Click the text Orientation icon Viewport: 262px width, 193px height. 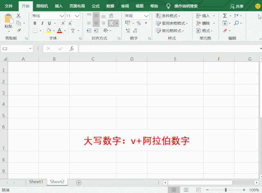tap(106, 30)
